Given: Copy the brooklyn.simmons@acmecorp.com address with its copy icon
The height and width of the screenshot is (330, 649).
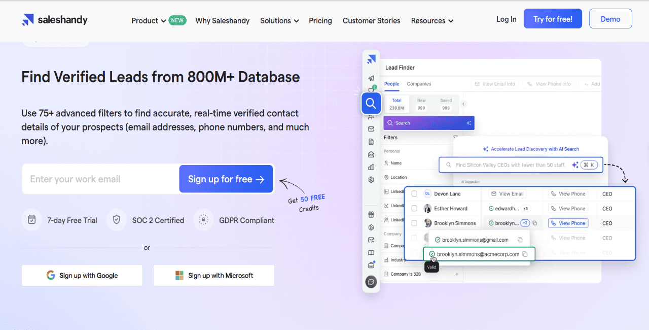Looking at the screenshot, I should [525, 254].
